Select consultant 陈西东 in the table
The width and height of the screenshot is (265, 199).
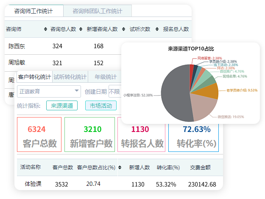click(17, 46)
